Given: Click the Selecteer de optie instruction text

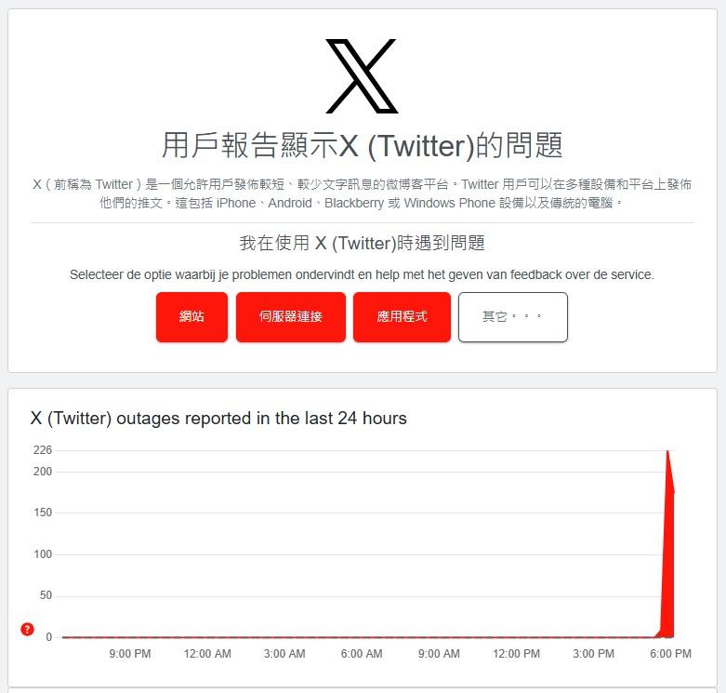Looking at the screenshot, I should click(x=363, y=274).
